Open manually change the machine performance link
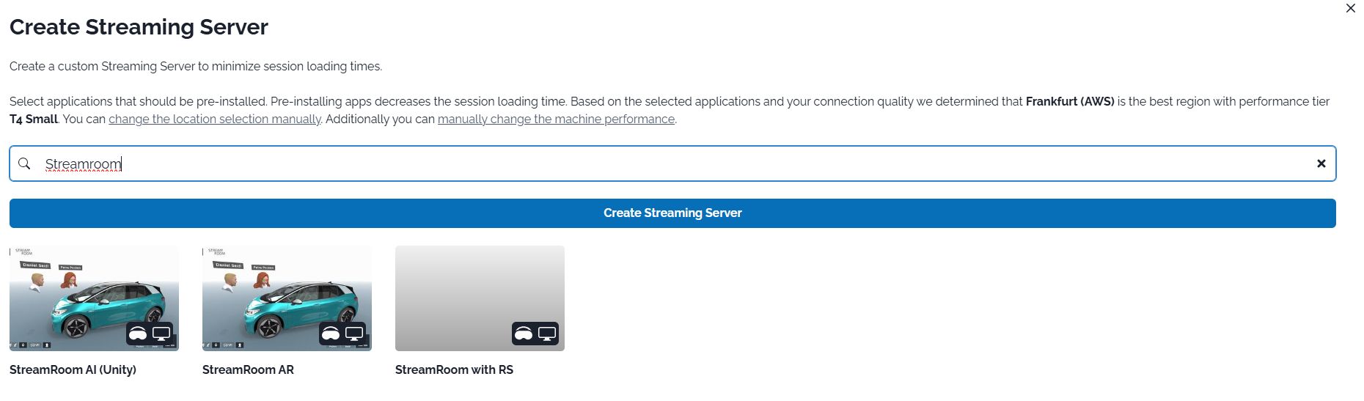Screen dimensions: 1364x401 556,119
